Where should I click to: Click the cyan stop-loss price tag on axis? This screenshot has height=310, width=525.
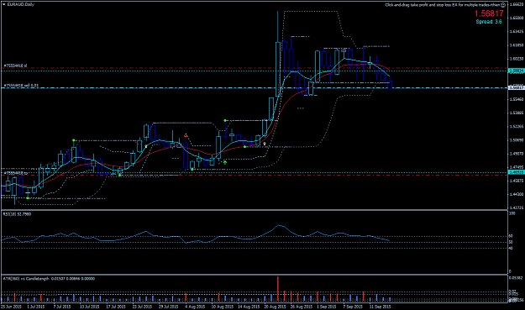click(x=517, y=71)
